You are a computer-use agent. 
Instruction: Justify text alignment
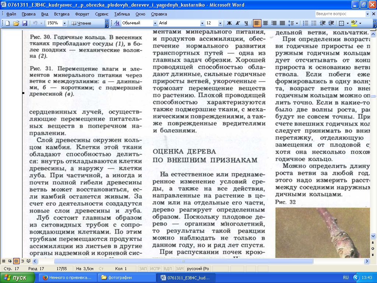[282, 23]
